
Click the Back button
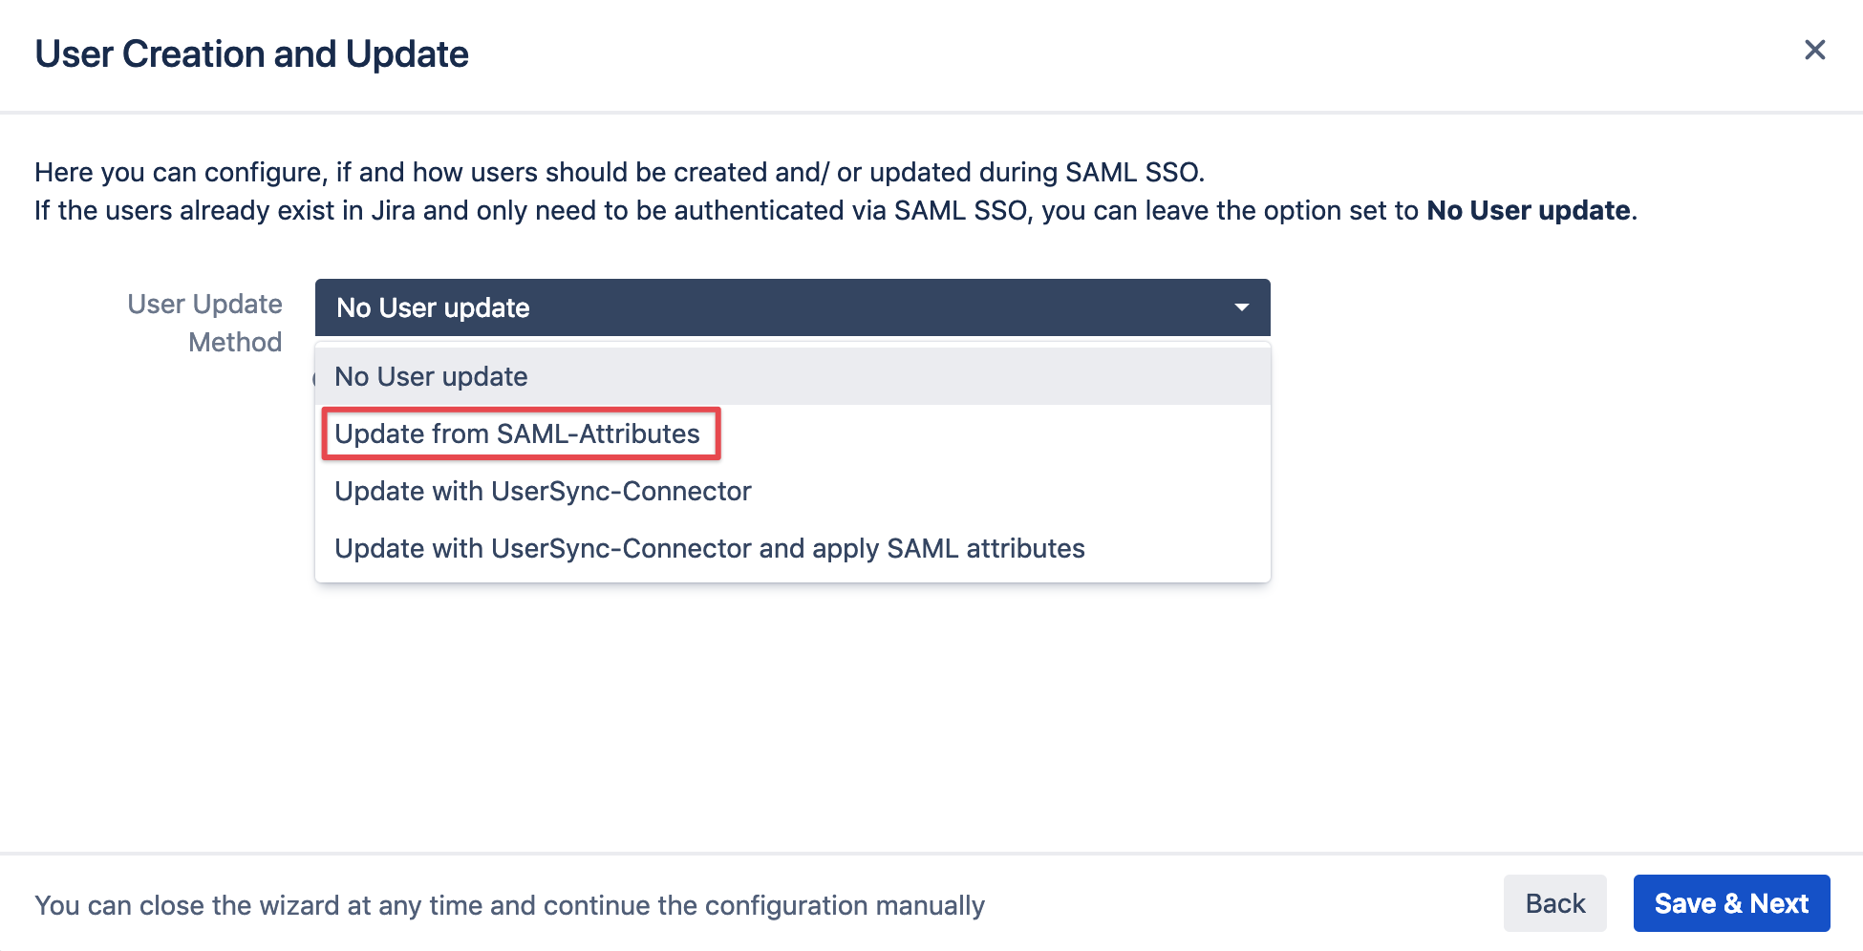(x=1554, y=903)
